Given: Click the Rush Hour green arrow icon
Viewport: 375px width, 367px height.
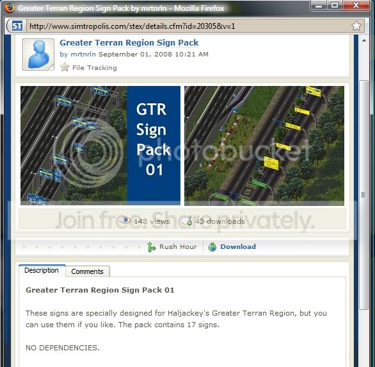Looking at the screenshot, I should [152, 246].
